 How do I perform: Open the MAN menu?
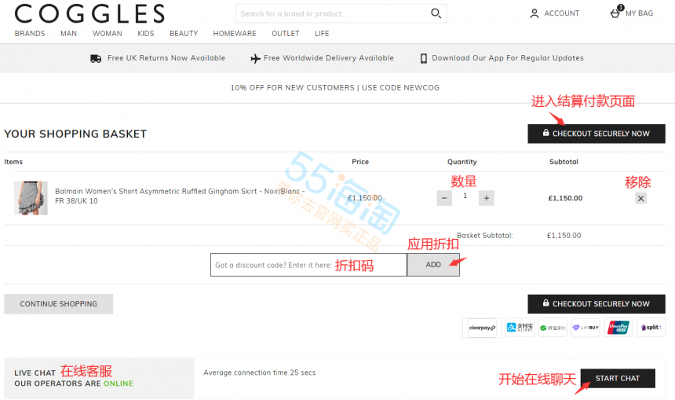point(68,34)
